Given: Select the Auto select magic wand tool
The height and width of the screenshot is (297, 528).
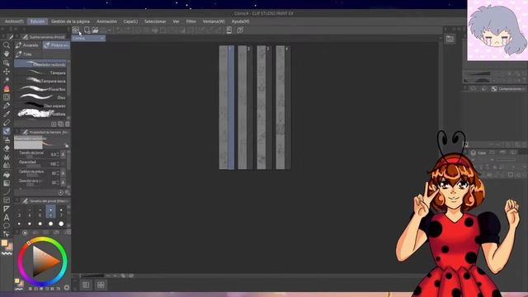Looking at the screenshot, I should coord(7,80).
